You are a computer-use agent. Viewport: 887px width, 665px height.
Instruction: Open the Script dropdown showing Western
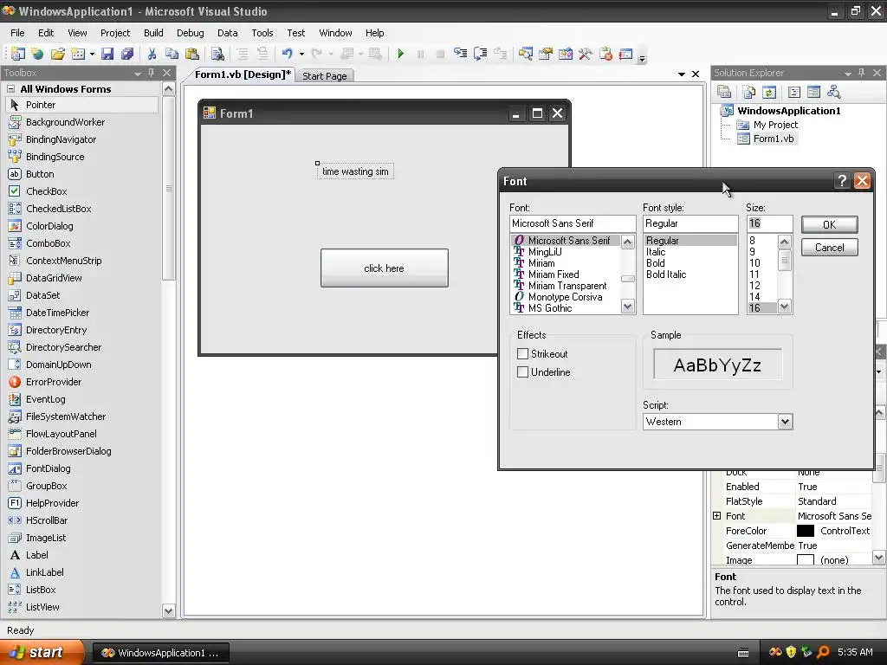click(x=785, y=422)
